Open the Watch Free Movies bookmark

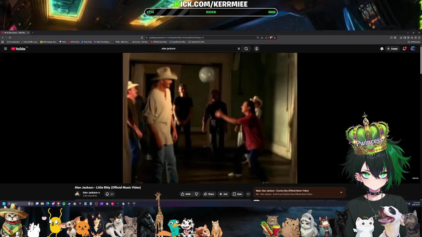(102, 42)
